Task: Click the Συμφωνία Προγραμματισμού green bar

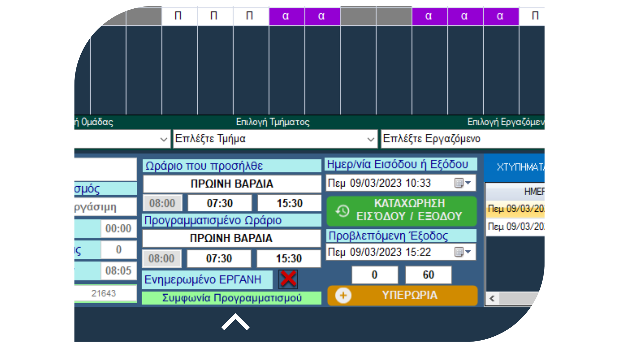Action: [231, 298]
